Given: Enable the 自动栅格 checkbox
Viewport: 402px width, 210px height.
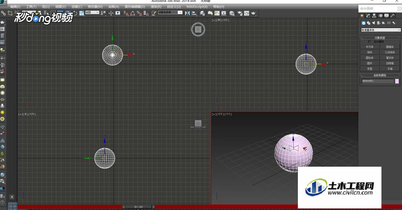Looking at the screenshot, I should point(369,42).
